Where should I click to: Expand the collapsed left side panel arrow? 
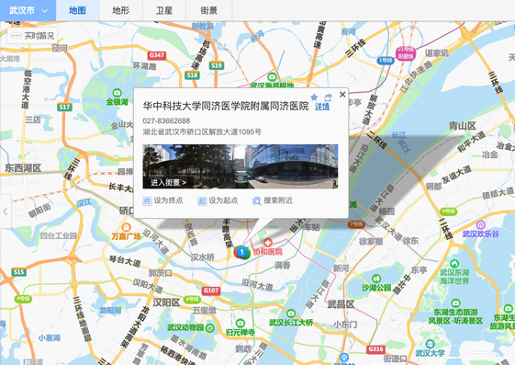6,211
